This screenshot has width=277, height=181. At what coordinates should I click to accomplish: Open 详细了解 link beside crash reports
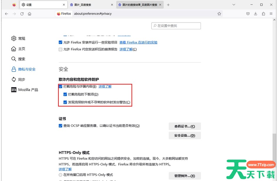pyautogui.click(x=126, y=49)
